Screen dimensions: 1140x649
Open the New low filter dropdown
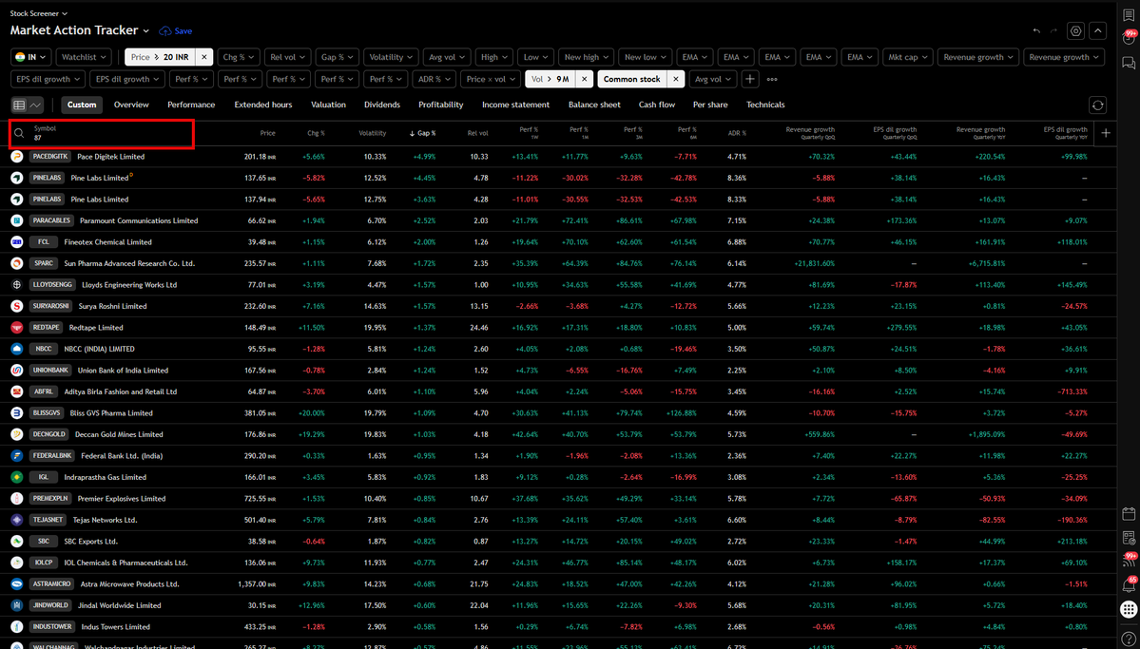(x=645, y=57)
